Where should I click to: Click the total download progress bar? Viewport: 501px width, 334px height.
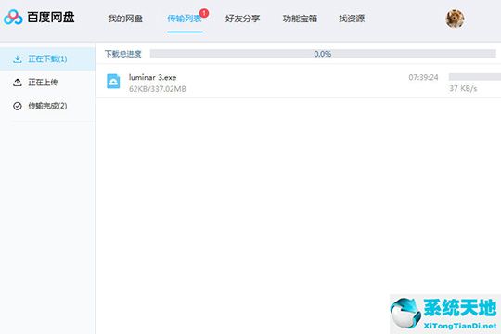tap(323, 54)
